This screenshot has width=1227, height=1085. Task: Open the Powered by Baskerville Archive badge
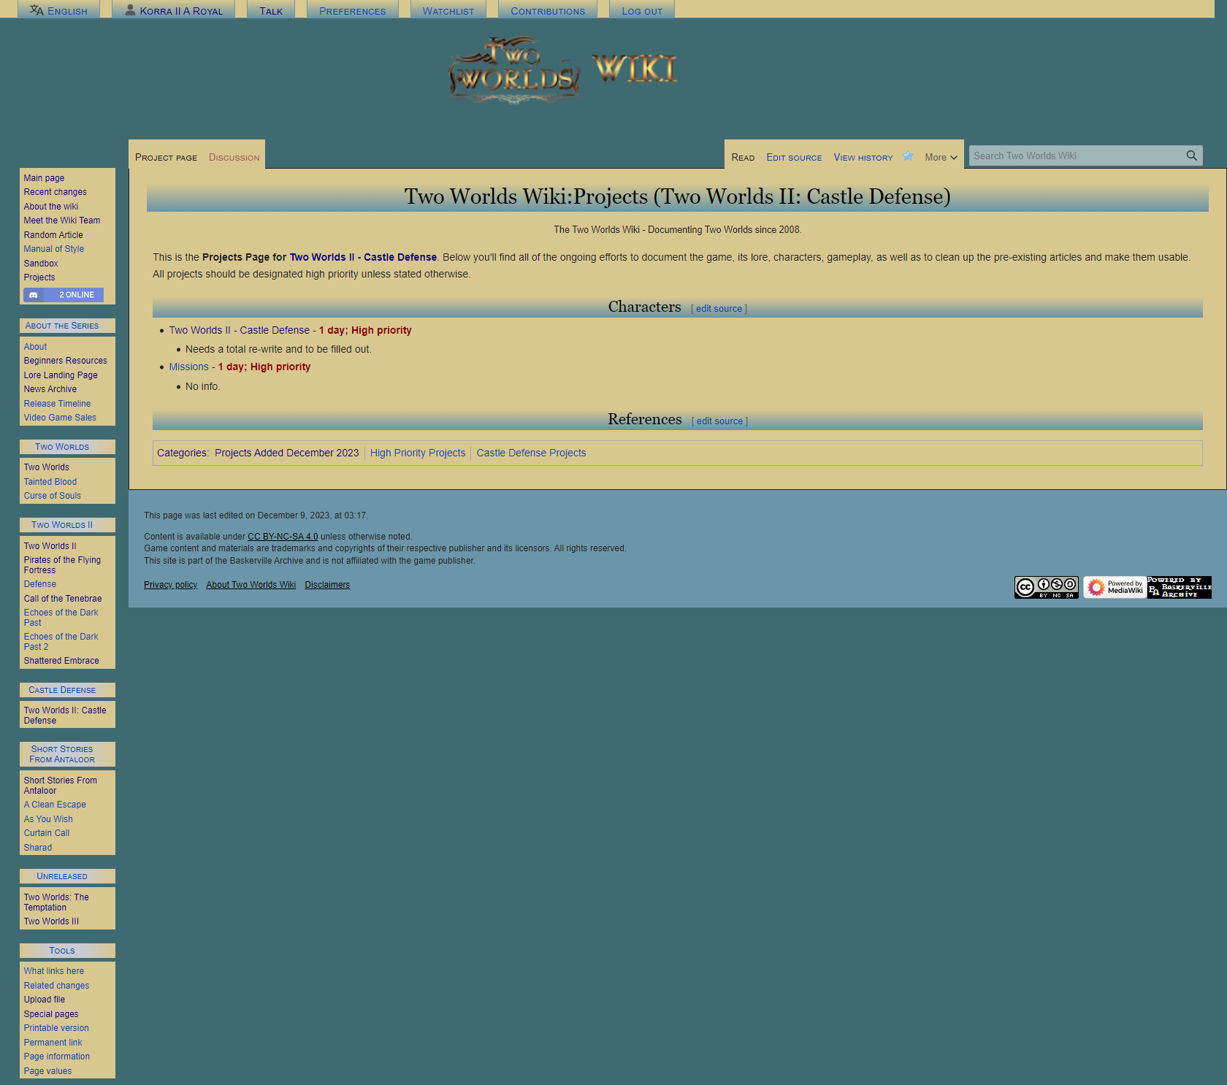(1179, 587)
